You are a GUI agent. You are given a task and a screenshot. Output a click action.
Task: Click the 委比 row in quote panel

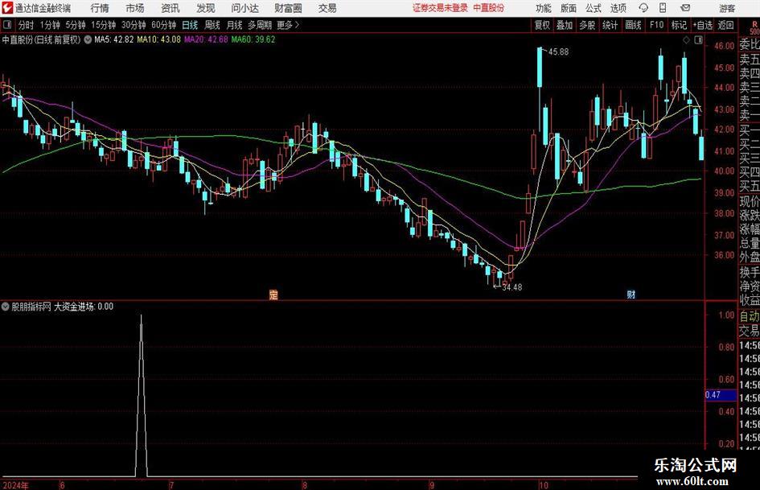750,44
